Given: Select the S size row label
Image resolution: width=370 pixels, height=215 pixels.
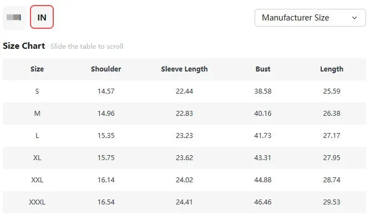Looking at the screenshot, I should coord(37,91).
